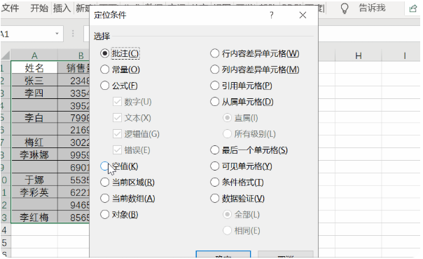The height and width of the screenshot is (259, 423).
Task: Click the share icon at top right
Action: point(412,8)
